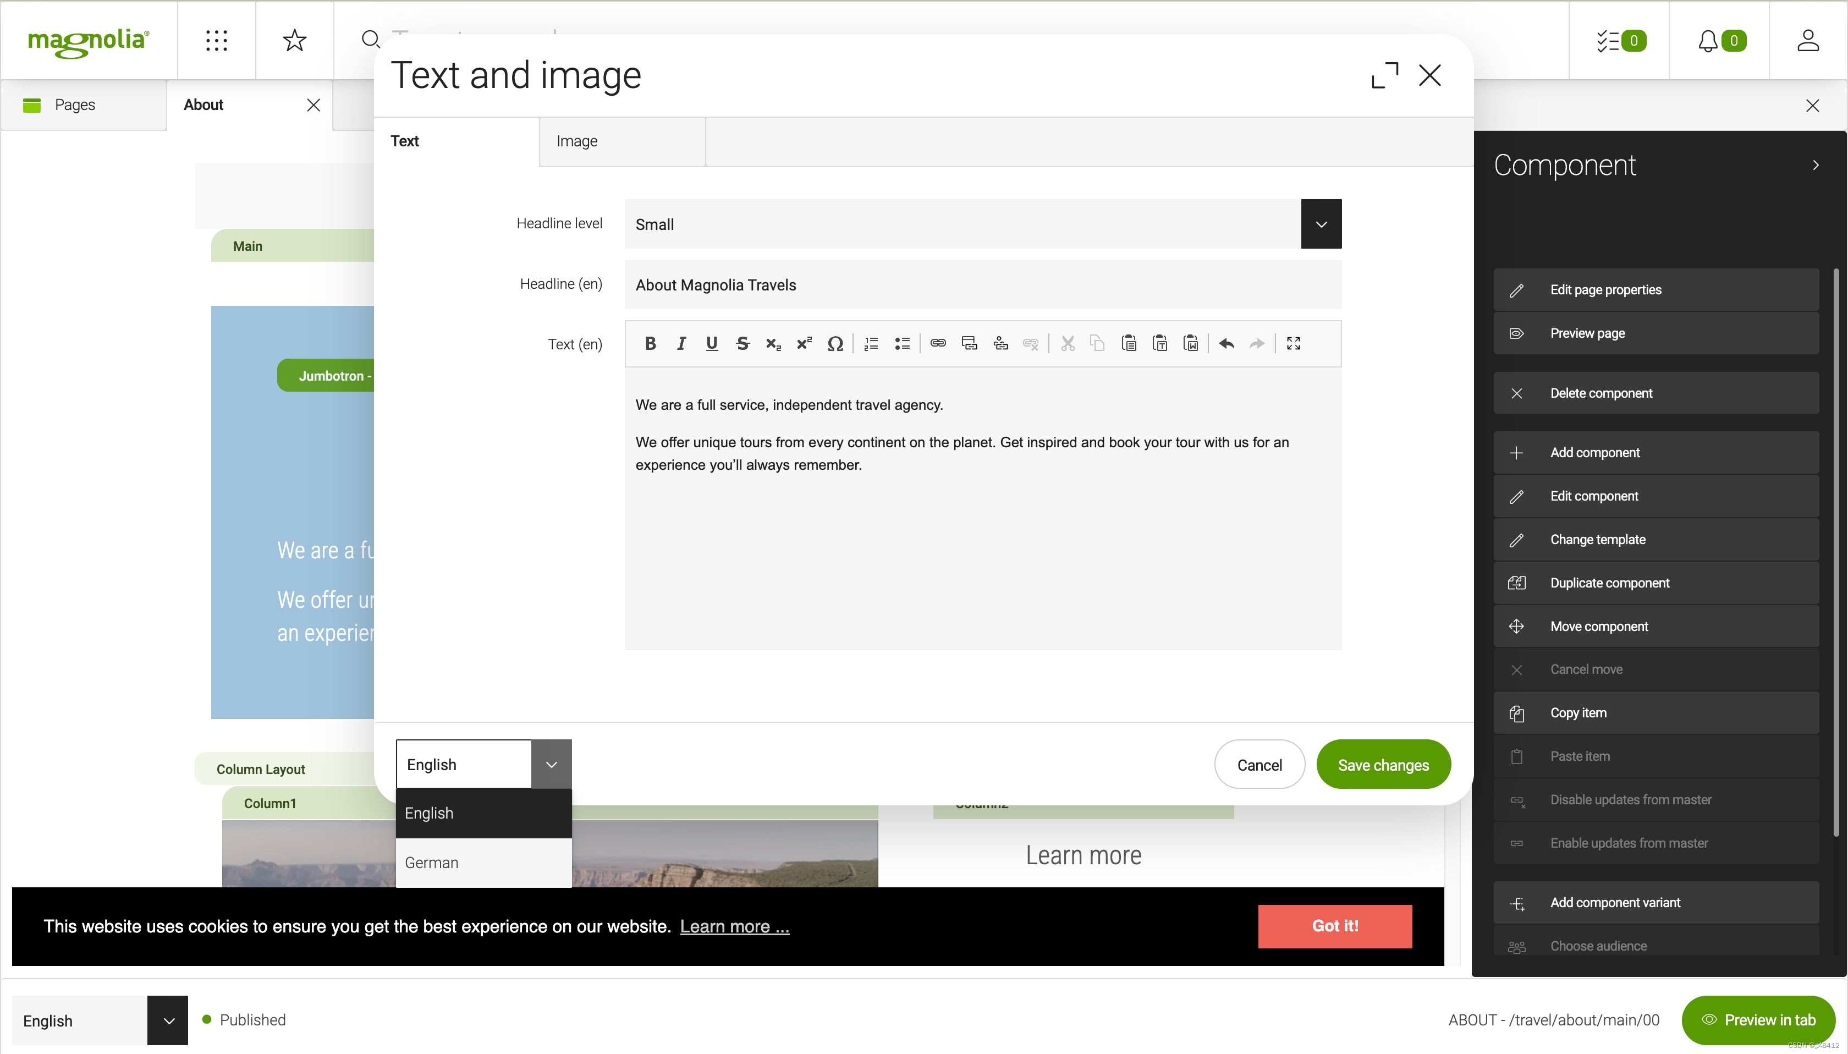Toggle underline formatting
The width and height of the screenshot is (1848, 1054).
(x=711, y=344)
